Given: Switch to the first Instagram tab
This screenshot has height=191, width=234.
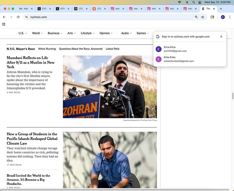Looking at the screenshot, I should [117, 9].
